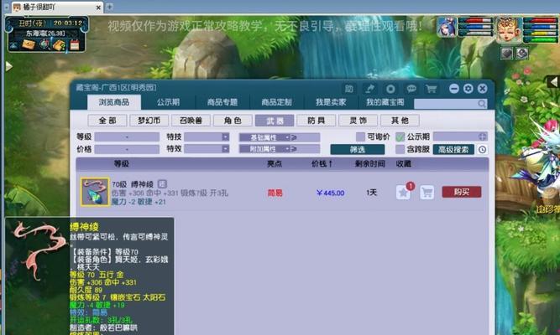Open the tab list arrow left of browser tab
Viewport: 560px width, 335px height.
click(x=7, y=7)
